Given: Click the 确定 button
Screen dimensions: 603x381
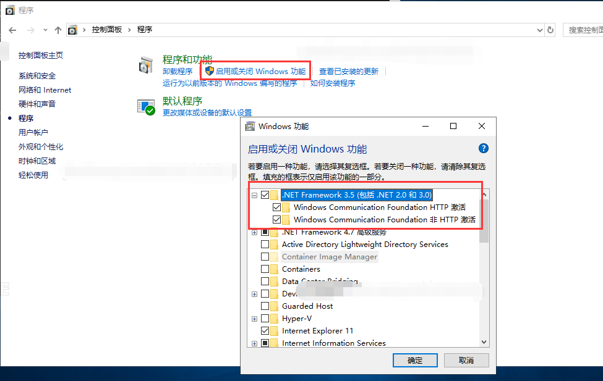Looking at the screenshot, I should [415, 360].
